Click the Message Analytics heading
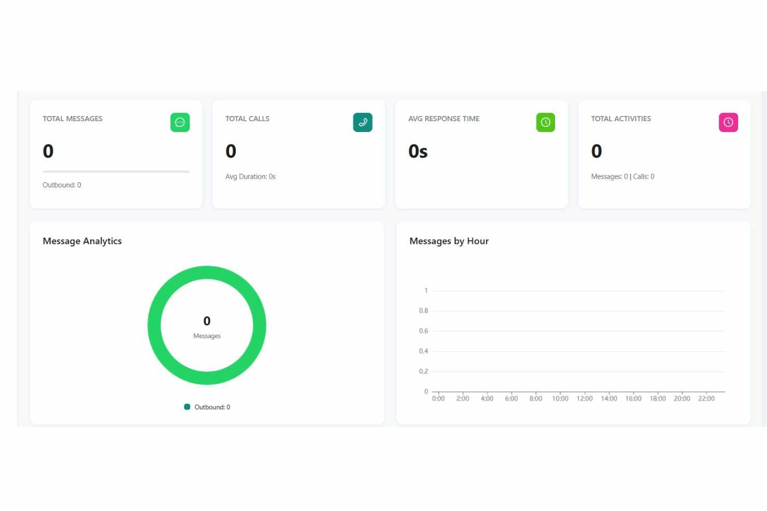The width and height of the screenshot is (767, 511). pos(82,241)
